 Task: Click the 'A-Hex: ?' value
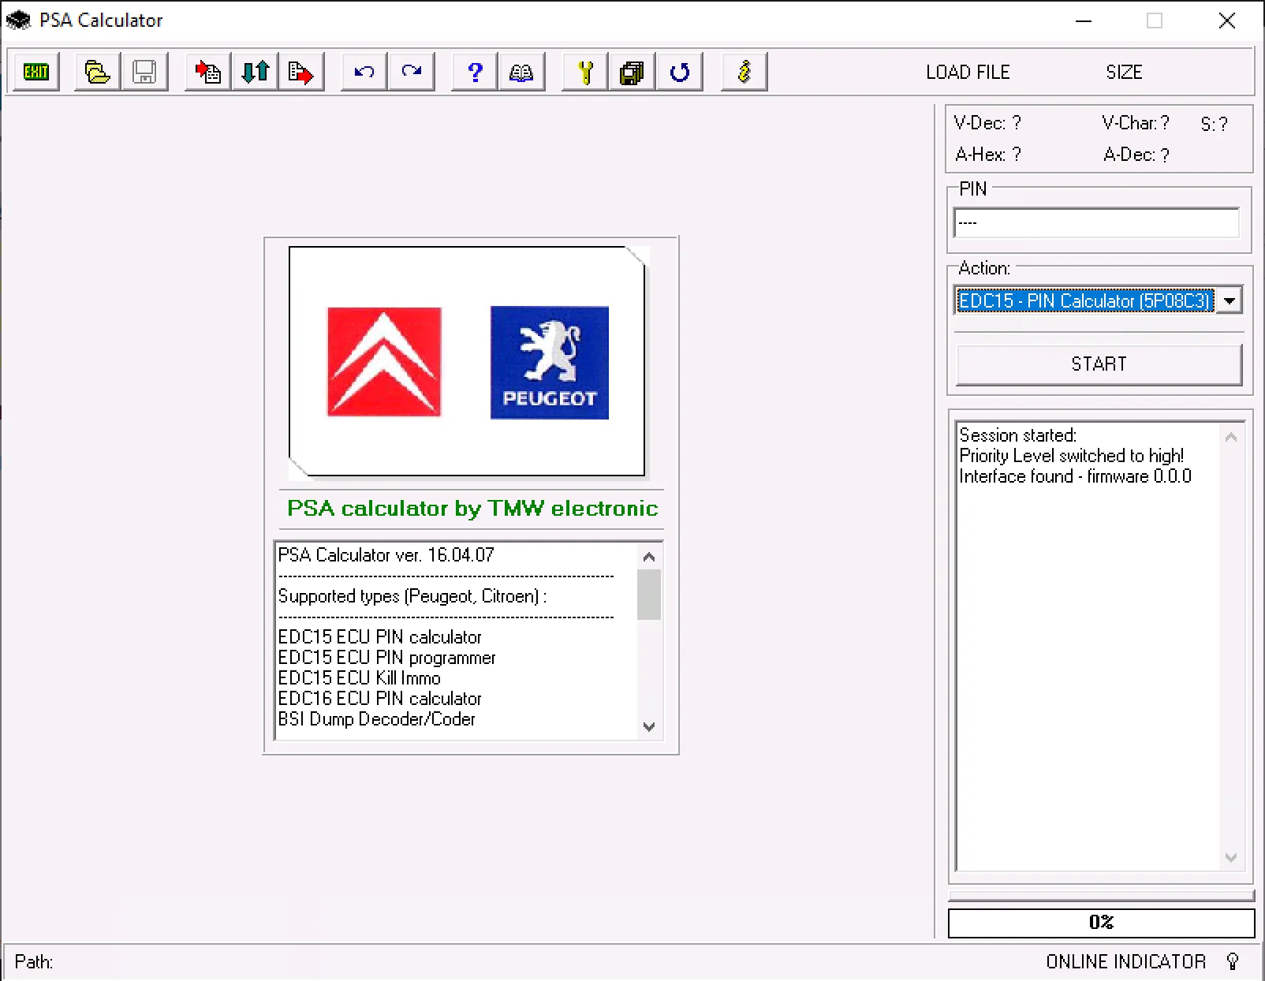click(988, 155)
